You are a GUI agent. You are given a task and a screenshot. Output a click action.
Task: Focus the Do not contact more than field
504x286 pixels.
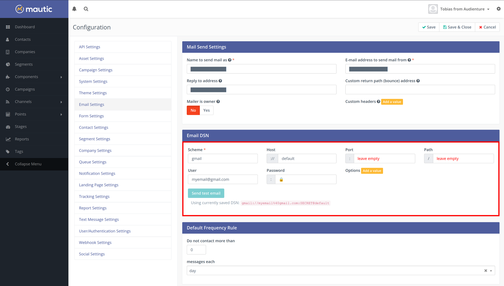point(196,250)
